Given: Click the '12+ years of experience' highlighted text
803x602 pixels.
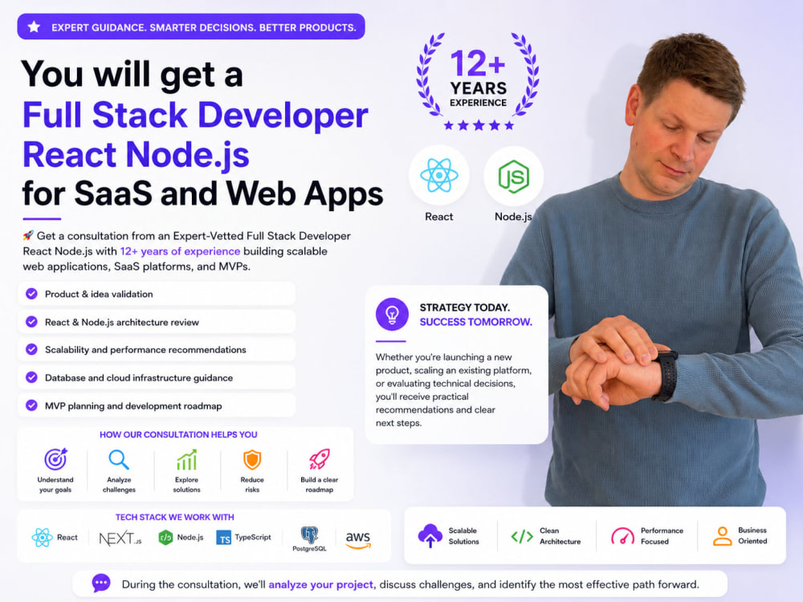Looking at the screenshot, I should [x=180, y=251].
